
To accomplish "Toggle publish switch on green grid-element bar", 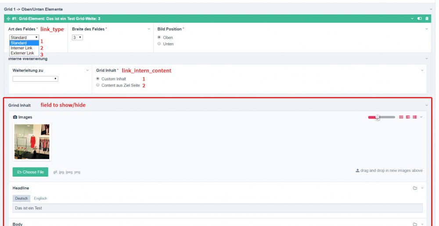I will tap(420, 19).
